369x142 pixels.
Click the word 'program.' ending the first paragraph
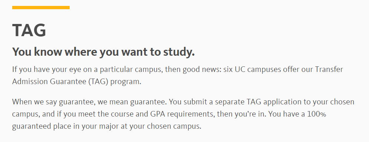(x=126, y=82)
